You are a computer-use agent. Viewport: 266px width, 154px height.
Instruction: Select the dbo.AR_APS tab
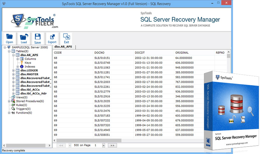click(64, 47)
